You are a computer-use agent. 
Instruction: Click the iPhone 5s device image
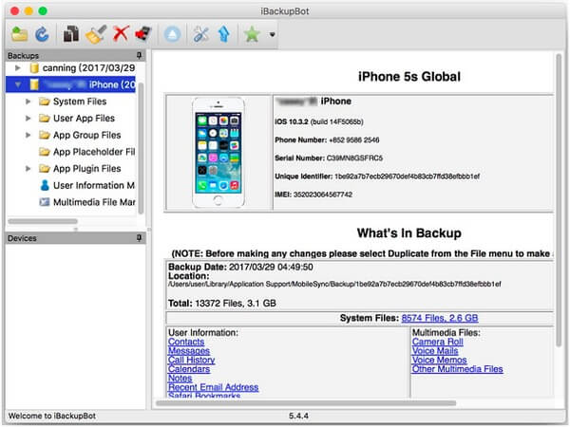pos(218,153)
